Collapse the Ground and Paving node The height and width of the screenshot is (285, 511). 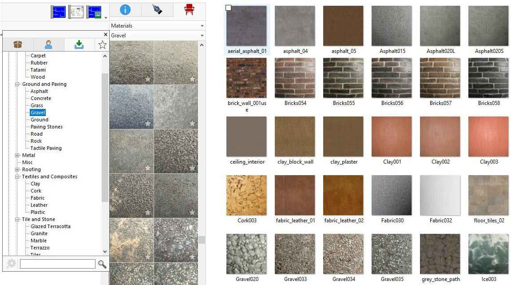pyautogui.click(x=17, y=84)
